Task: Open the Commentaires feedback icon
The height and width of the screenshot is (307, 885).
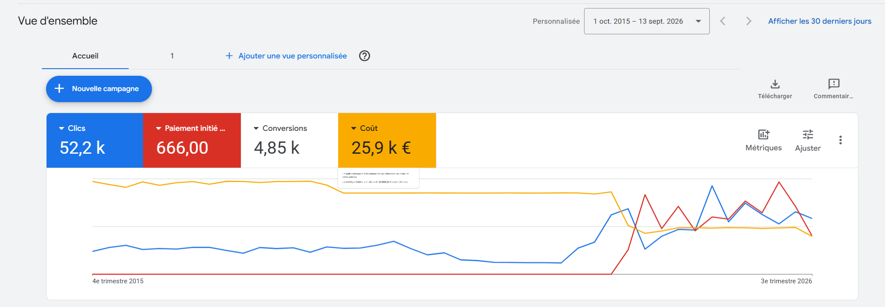Action: [x=834, y=84]
